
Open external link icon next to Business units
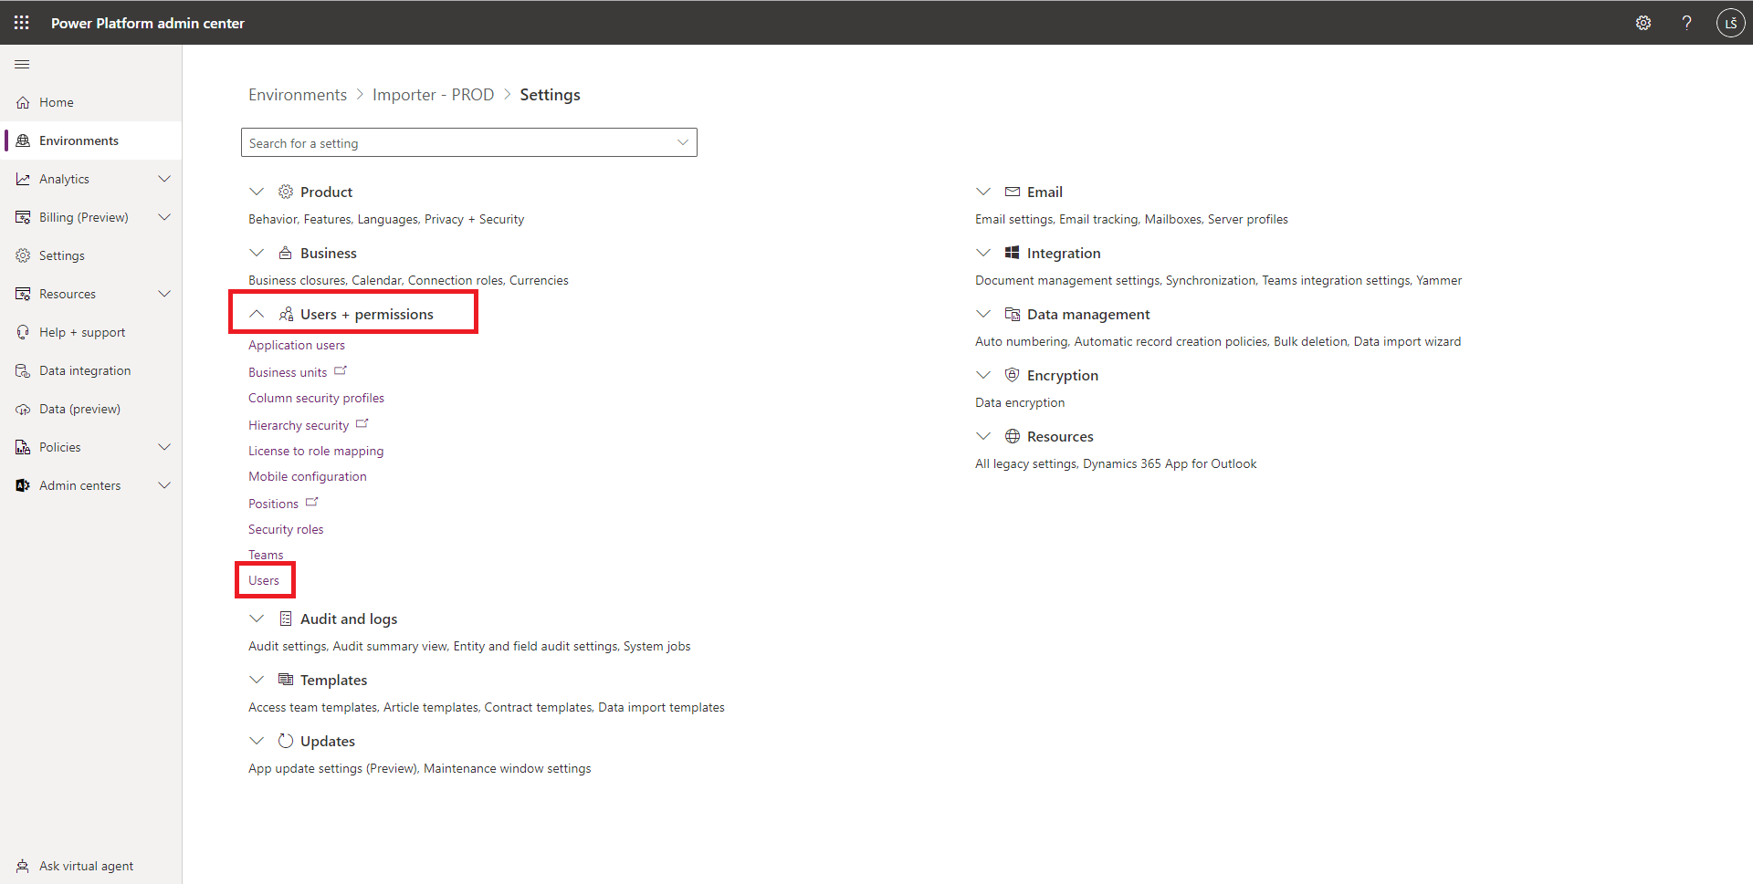pos(341,371)
